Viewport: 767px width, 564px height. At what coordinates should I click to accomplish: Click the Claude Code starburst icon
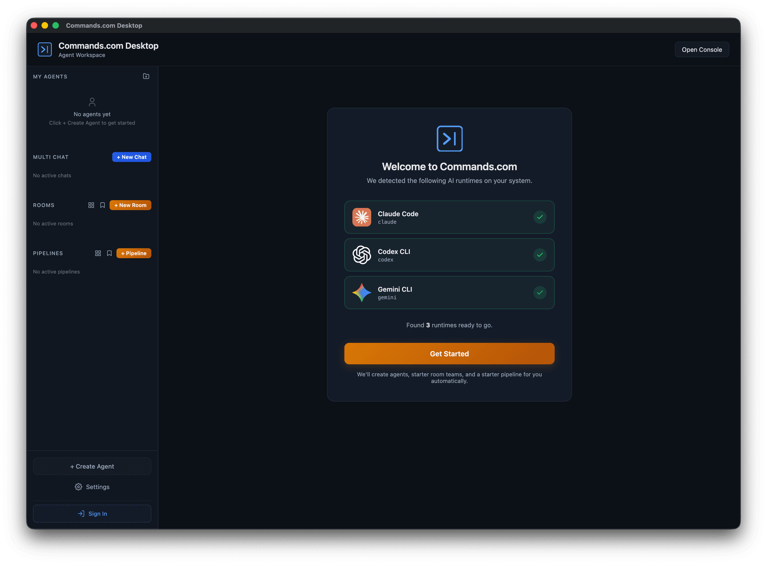(362, 217)
